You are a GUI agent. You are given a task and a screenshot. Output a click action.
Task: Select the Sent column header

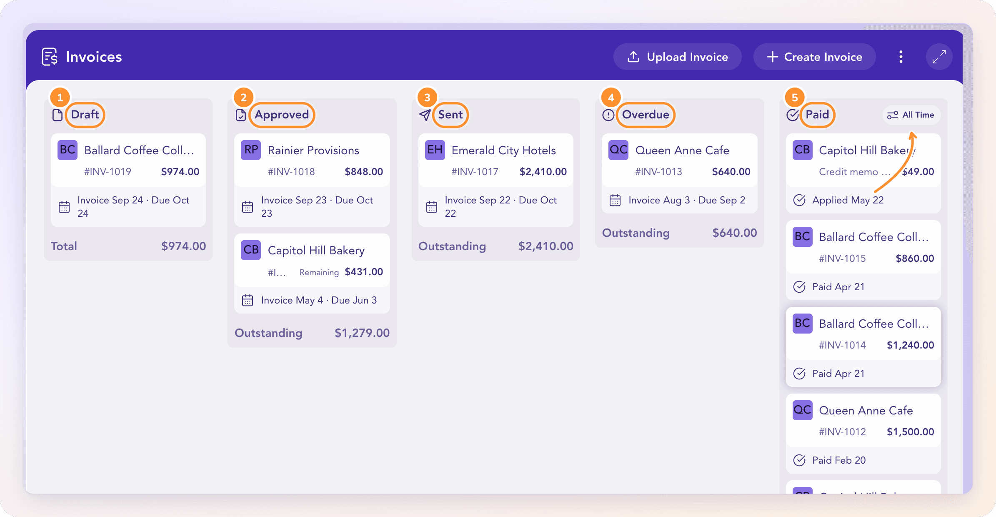tap(450, 115)
